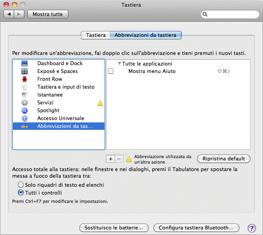Viewport: 263px width, 235px height.
Task: Click the Istantanee icon
Action: click(24, 95)
